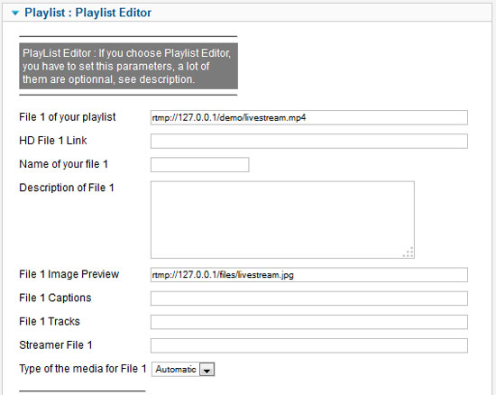Viewport: 496px width, 395px height.
Task: Select the Name of your file 1 box
Action: pos(199,165)
